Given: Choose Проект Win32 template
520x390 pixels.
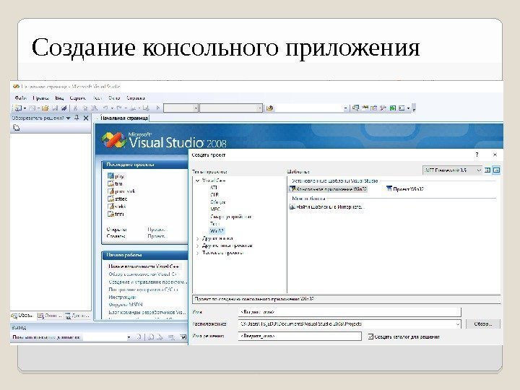Looking at the screenshot, I should 404,189.
